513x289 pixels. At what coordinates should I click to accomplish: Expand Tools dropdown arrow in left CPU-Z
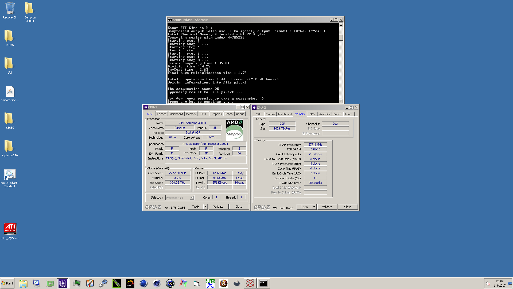point(205,207)
